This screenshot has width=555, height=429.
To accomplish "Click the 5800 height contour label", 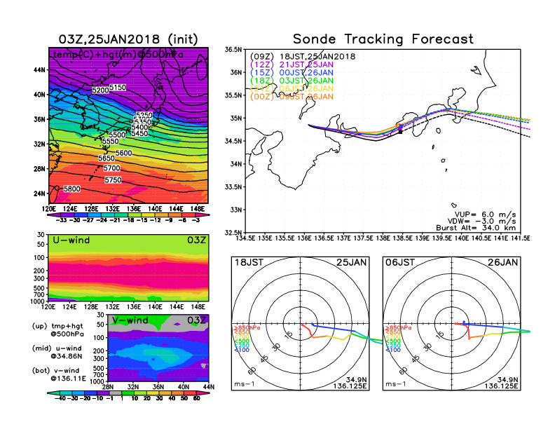I will click(72, 189).
